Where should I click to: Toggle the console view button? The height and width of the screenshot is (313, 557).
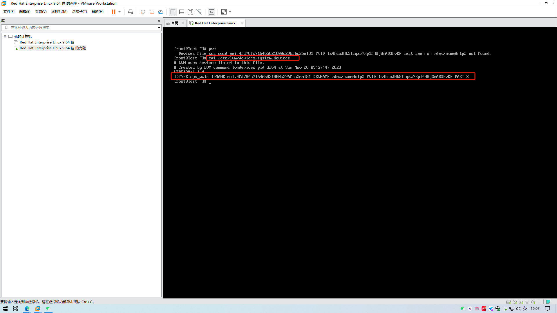[211, 12]
